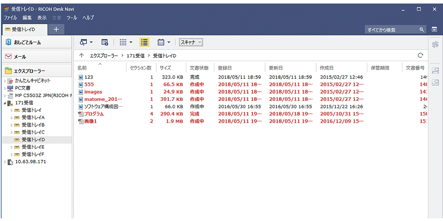This screenshot has width=443, height=221.
Task: Select 受信トレイ folder in the tree
Action: click(32, 110)
